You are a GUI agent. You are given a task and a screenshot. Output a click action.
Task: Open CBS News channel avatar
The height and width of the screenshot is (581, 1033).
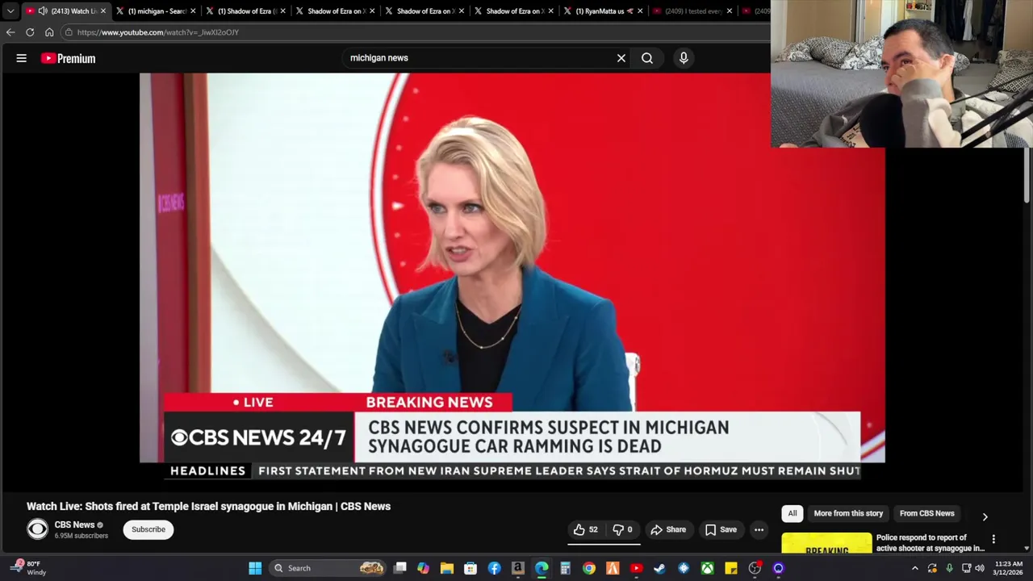(x=37, y=529)
